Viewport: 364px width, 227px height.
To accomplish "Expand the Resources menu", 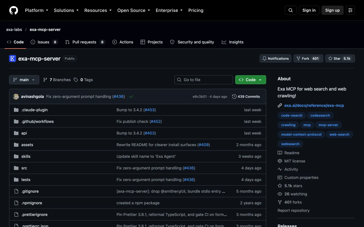I will (x=98, y=10).
